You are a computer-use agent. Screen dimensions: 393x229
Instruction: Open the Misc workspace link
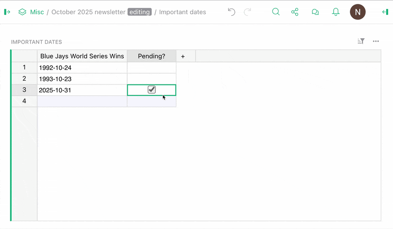pyautogui.click(x=37, y=12)
